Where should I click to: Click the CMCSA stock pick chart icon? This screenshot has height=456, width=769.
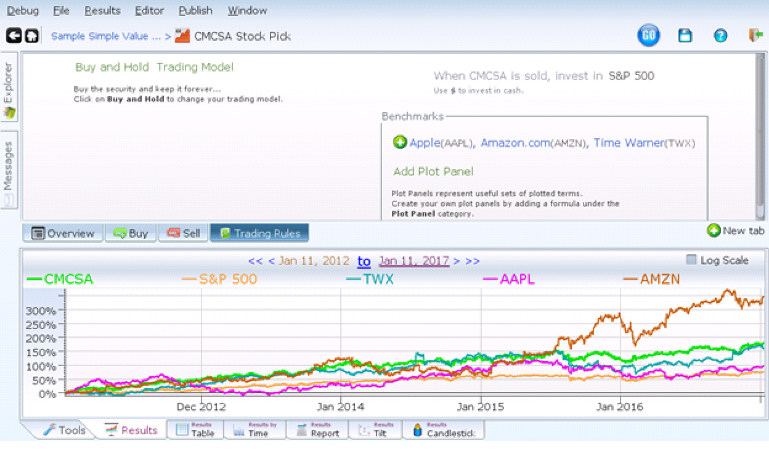182,36
